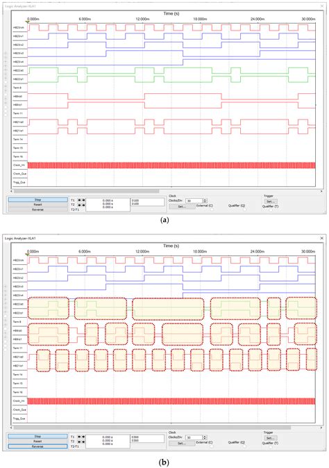Select HB23/clk channel label in upper analyzer
This screenshot has width=329, height=468.
click(x=18, y=27)
